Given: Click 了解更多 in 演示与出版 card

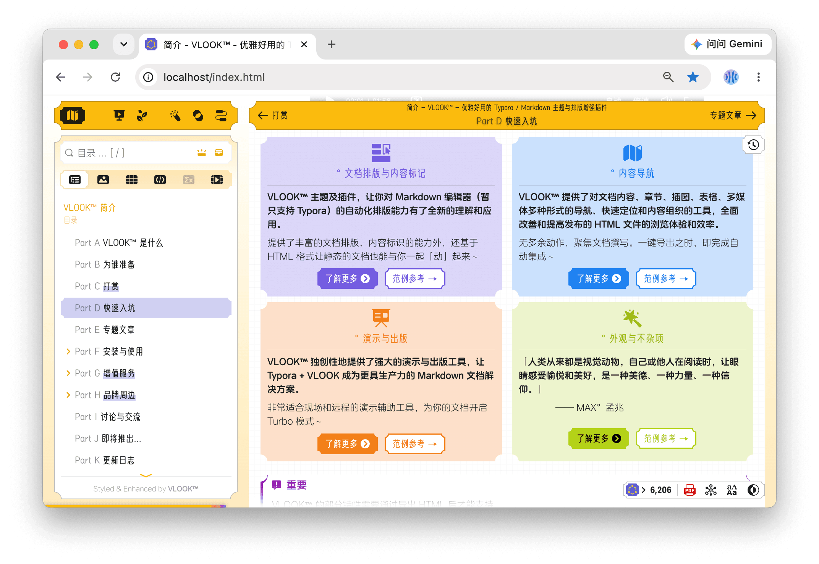Looking at the screenshot, I should tap(347, 444).
